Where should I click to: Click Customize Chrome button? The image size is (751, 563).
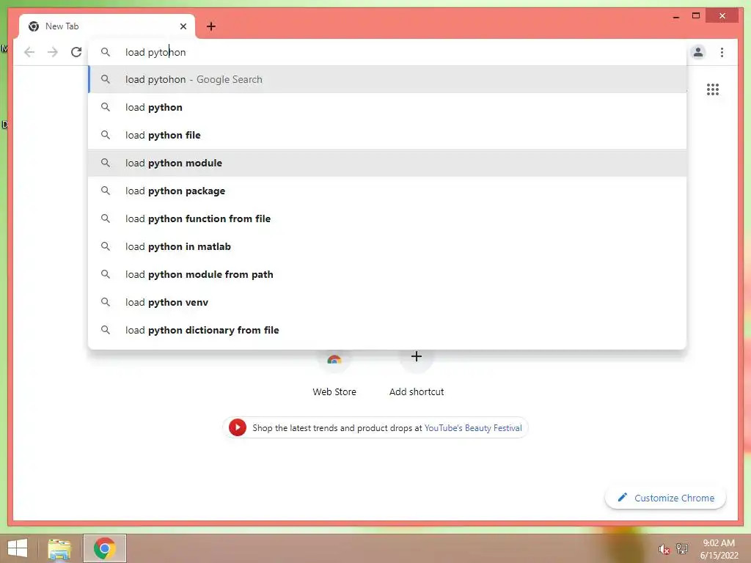coord(665,498)
